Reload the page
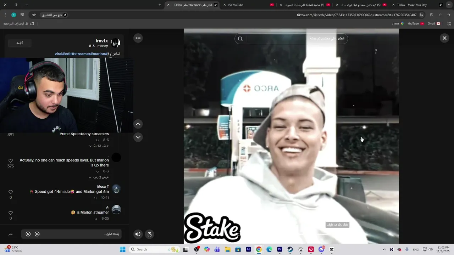Viewport: 454px width, 255px height. [x=432, y=15]
